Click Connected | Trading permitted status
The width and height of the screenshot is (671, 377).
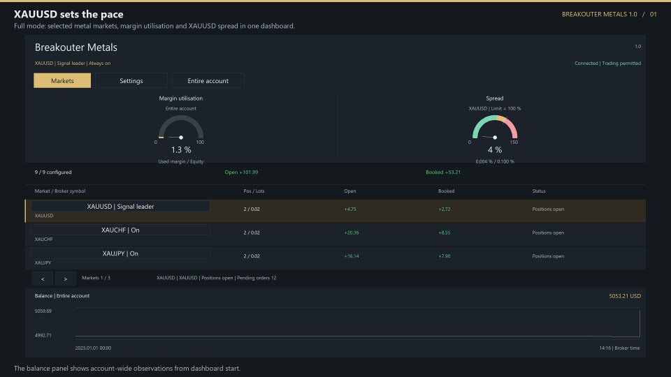[607, 64]
